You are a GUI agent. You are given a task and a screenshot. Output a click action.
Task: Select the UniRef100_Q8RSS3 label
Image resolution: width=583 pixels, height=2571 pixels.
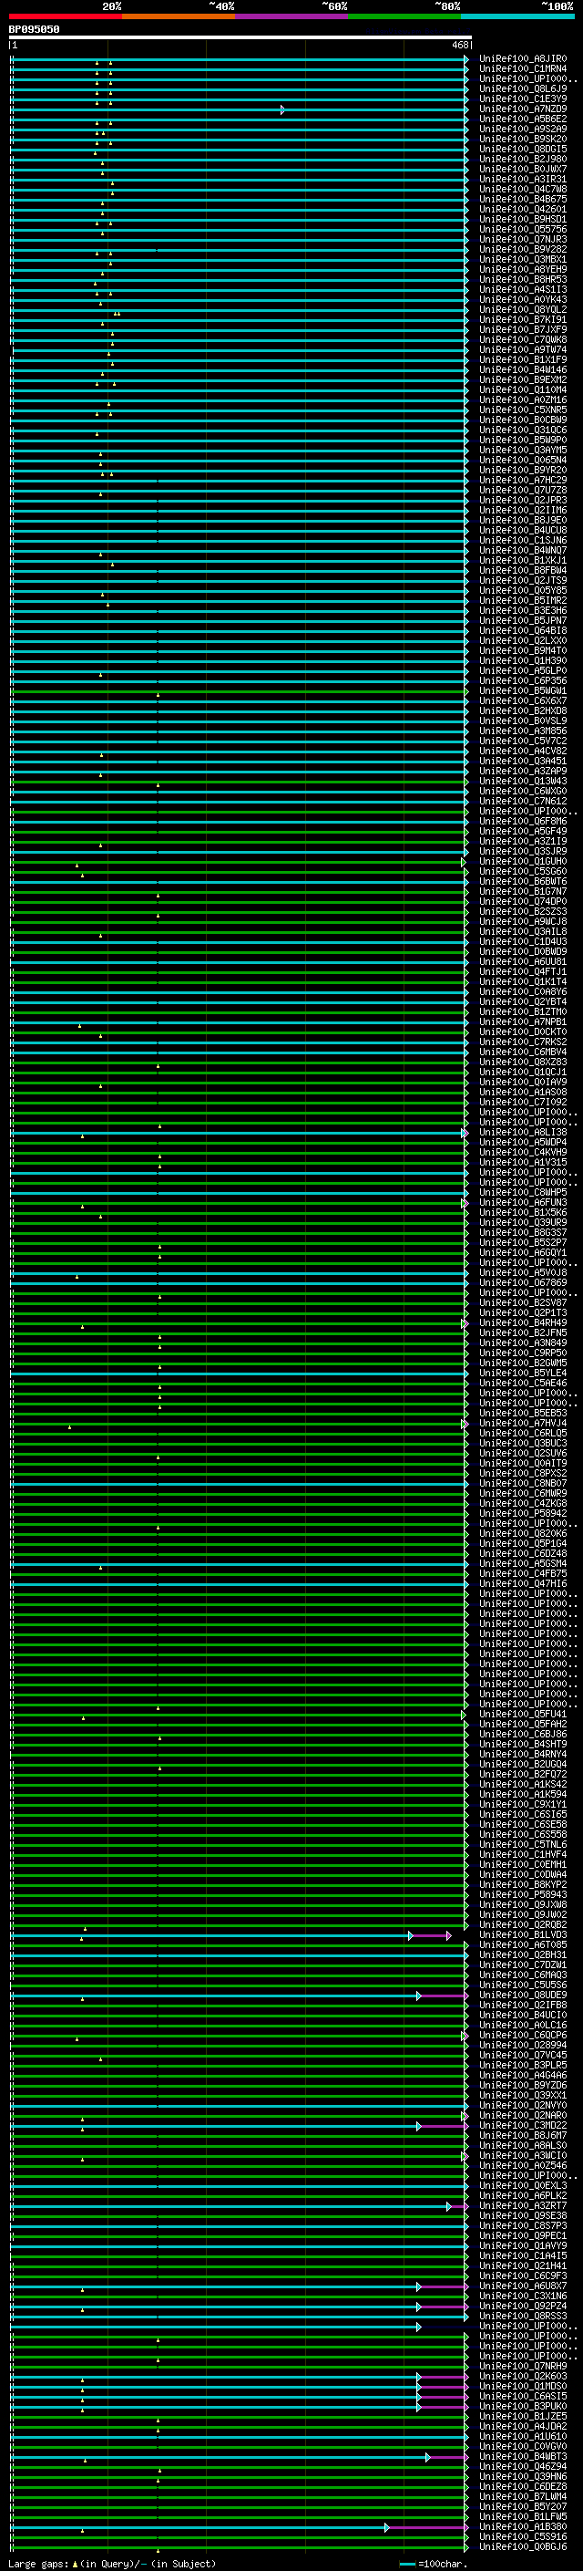click(x=523, y=2316)
